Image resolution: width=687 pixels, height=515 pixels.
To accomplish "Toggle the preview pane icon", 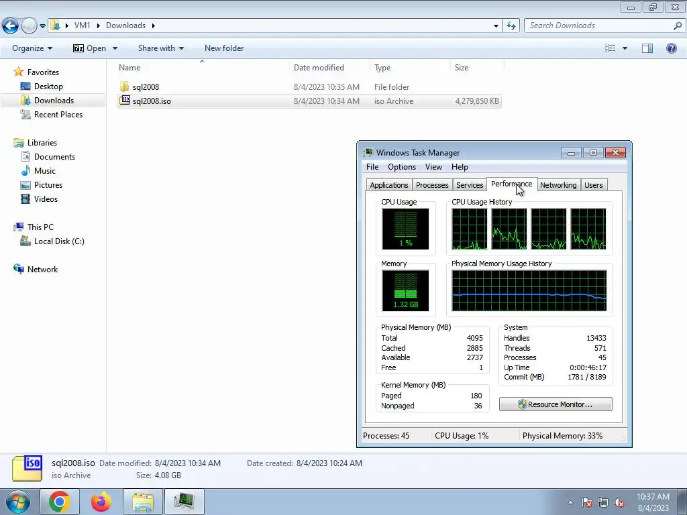I will (647, 48).
